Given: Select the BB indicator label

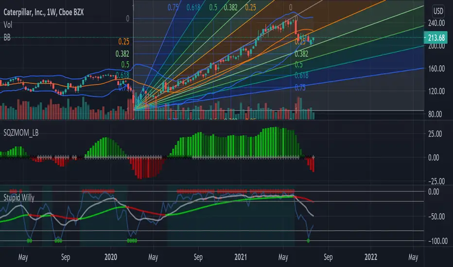Looking at the screenshot, I should click(7, 37).
